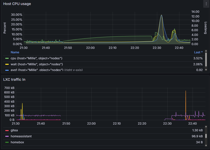Image resolution: width=210 pixels, height=150 pixels.
Task: Click the Host CPU usage panel title
Action: pyautogui.click(x=17, y=4)
